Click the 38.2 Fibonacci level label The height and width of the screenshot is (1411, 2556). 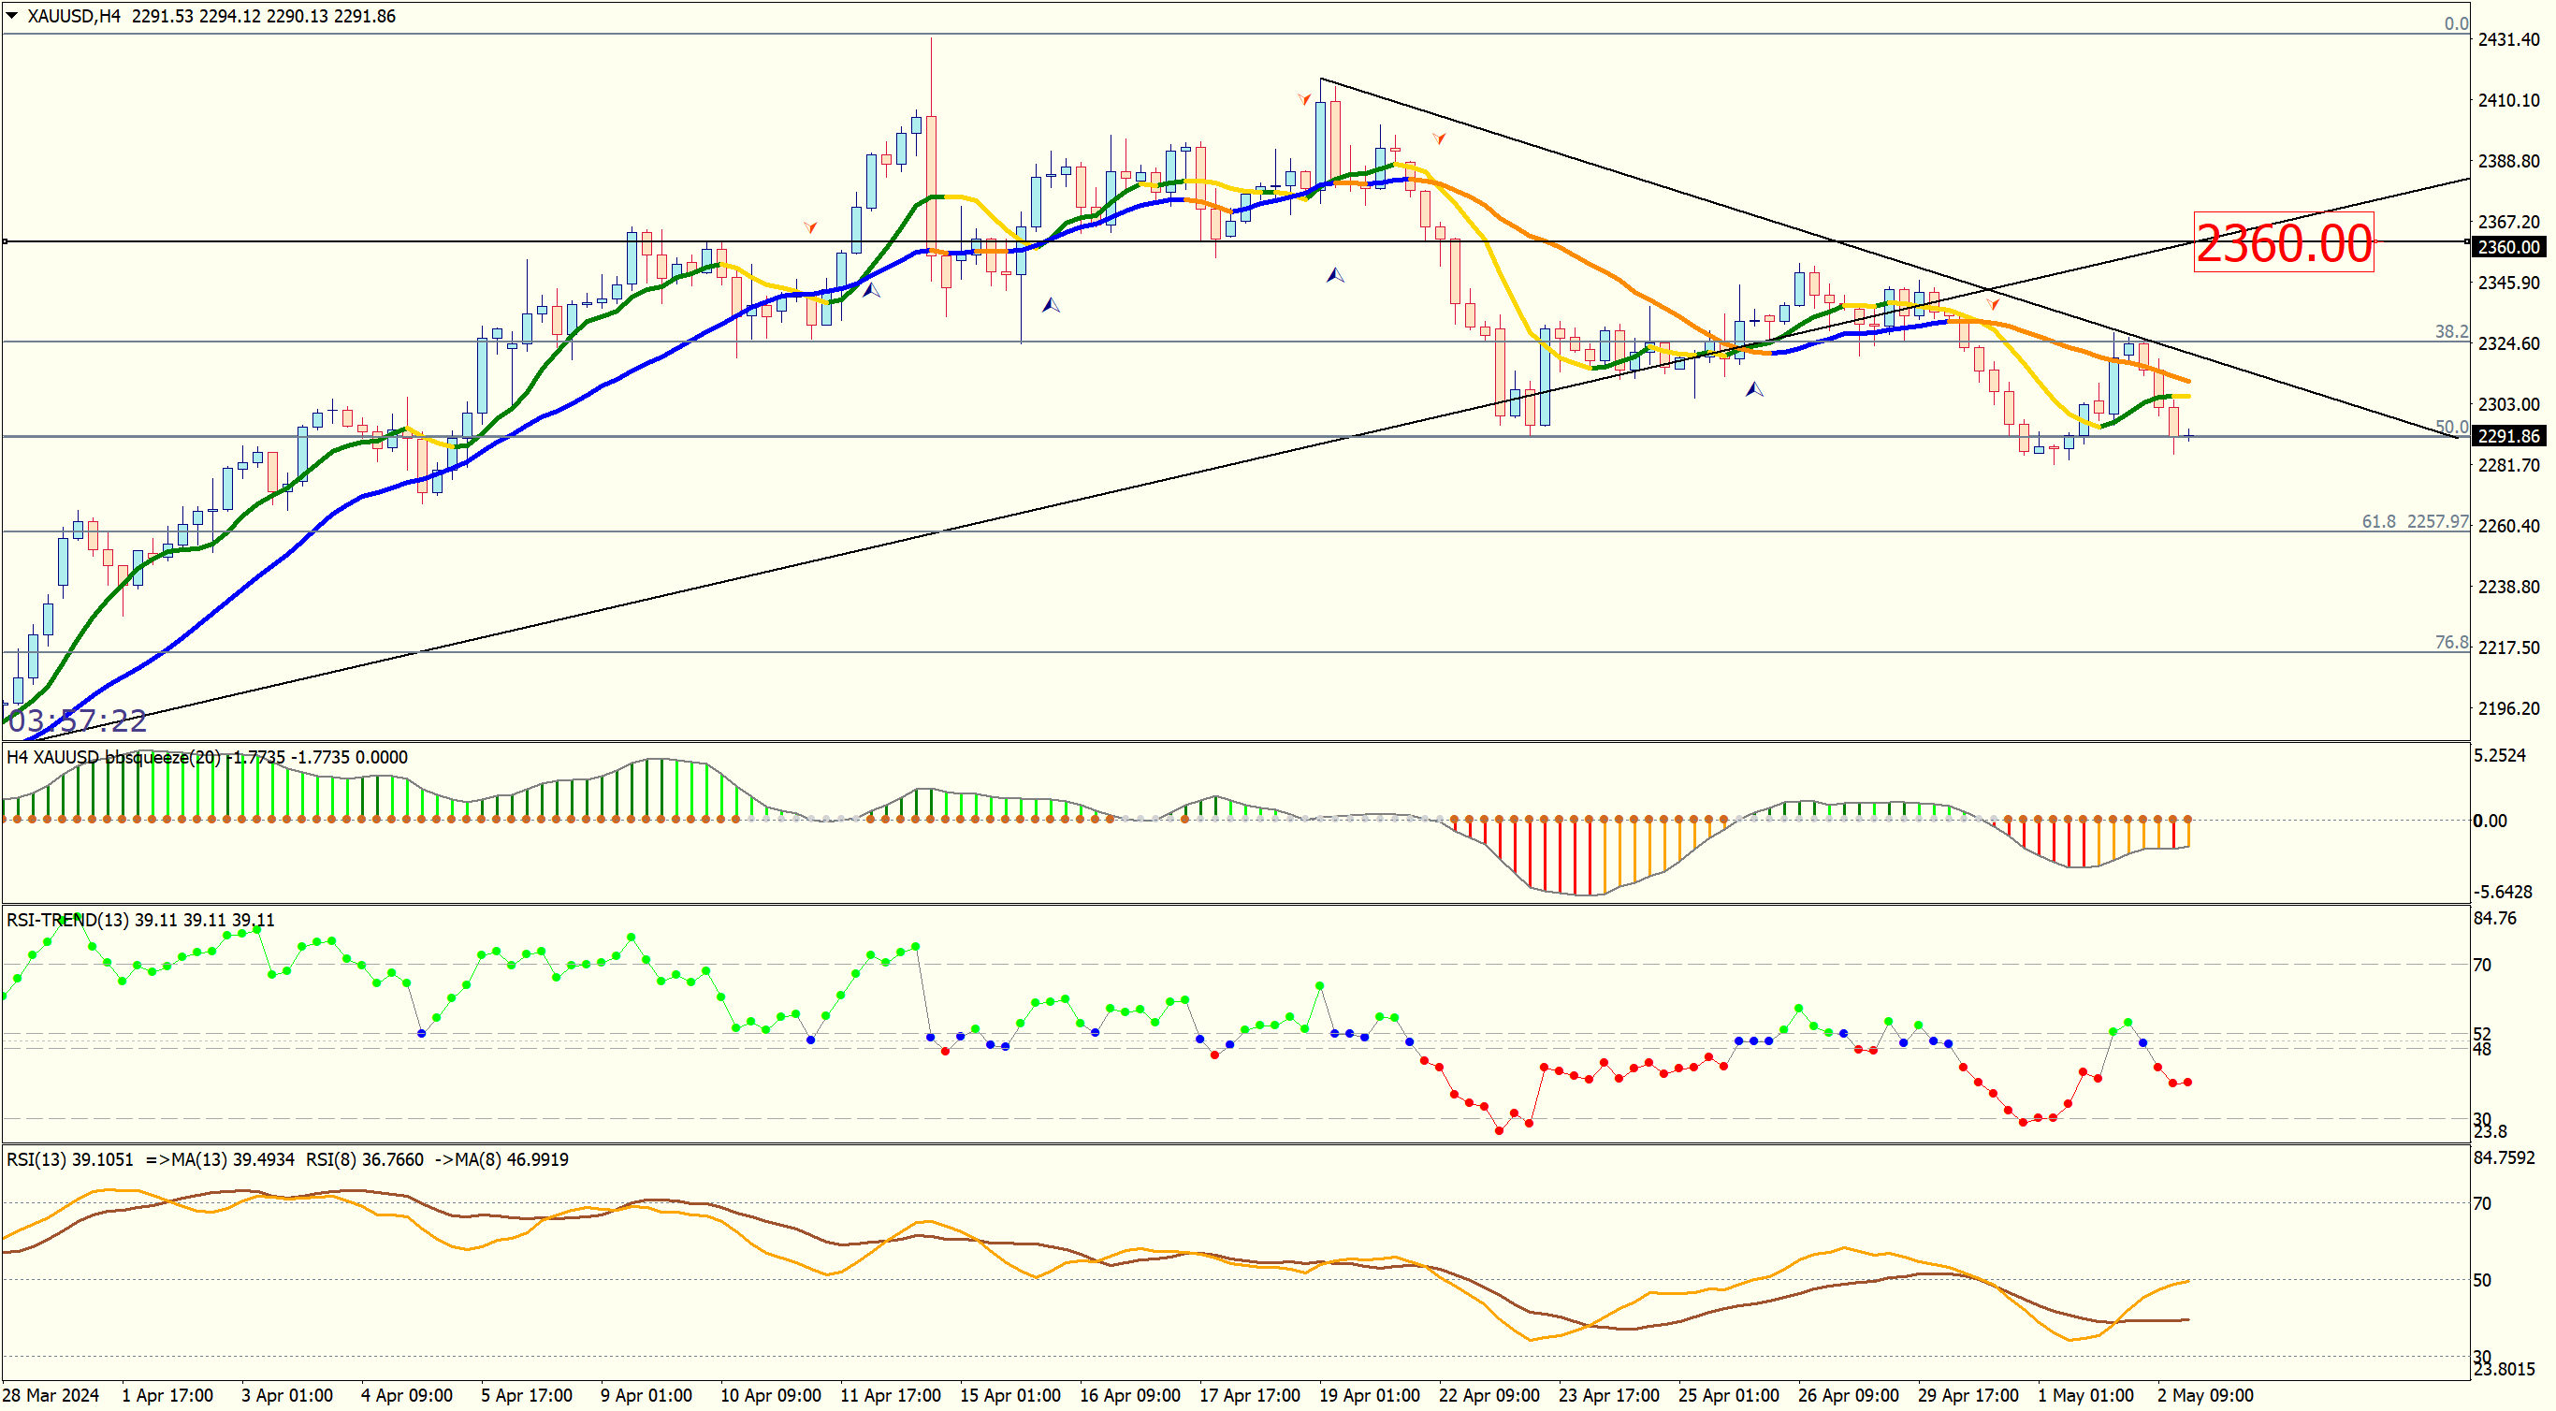(2451, 331)
